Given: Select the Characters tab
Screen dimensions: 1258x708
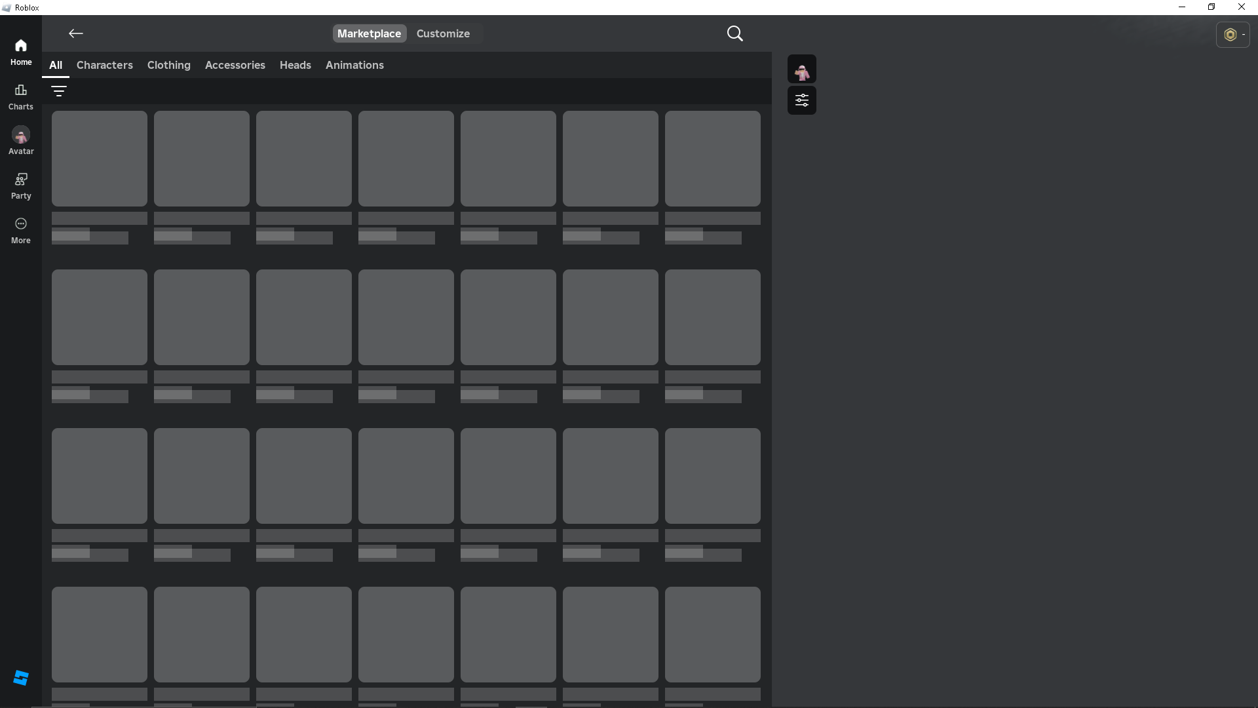Looking at the screenshot, I should tap(105, 65).
